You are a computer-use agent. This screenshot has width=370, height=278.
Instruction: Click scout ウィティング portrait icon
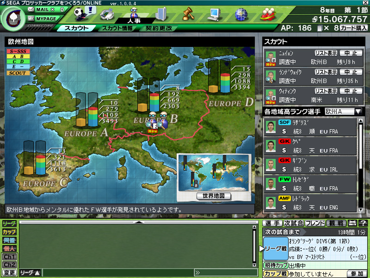[271, 96]
